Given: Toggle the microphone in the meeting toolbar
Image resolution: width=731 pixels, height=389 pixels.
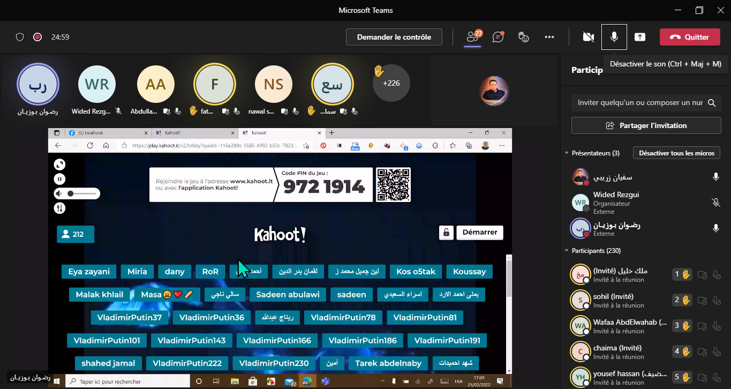Looking at the screenshot, I should 614,37.
